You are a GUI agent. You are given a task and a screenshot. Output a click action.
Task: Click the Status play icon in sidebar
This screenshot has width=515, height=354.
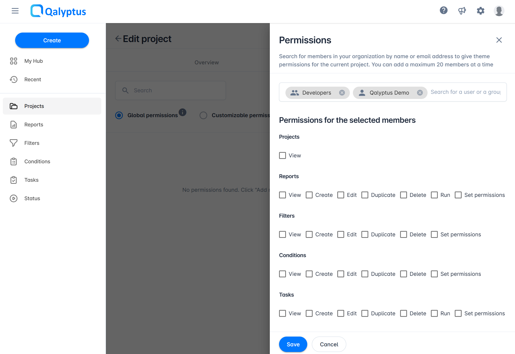(x=14, y=198)
